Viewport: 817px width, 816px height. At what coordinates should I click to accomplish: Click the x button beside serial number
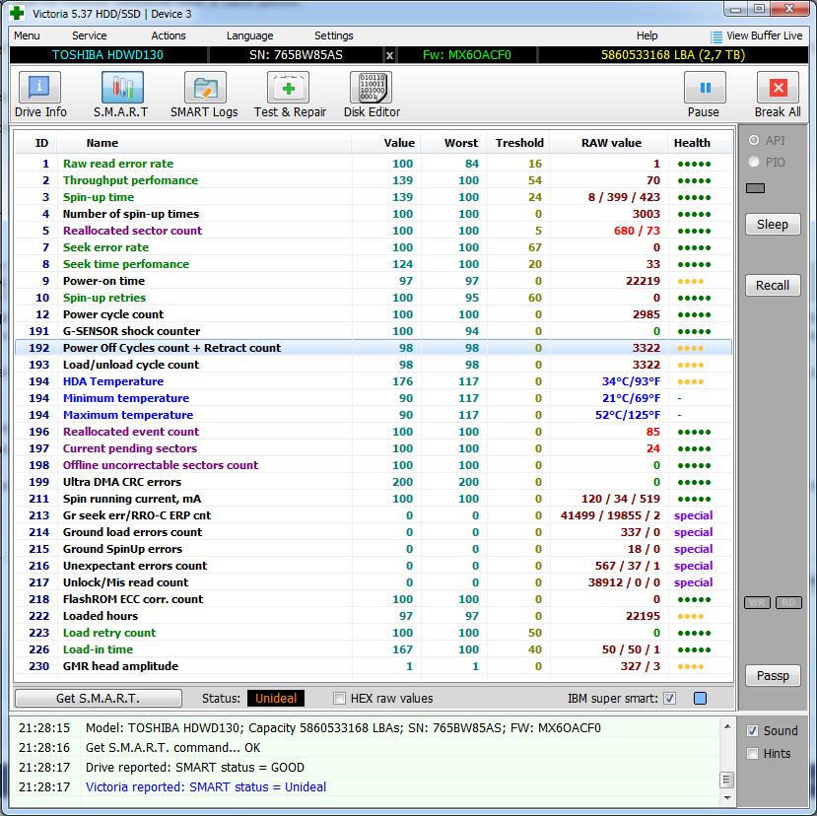coord(389,55)
